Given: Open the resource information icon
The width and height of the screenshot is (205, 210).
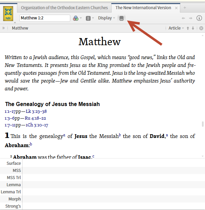Looking at the screenshot, I should (199, 18).
